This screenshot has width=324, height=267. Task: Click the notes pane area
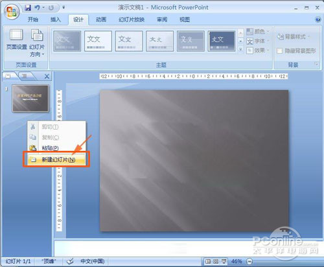[188, 248]
